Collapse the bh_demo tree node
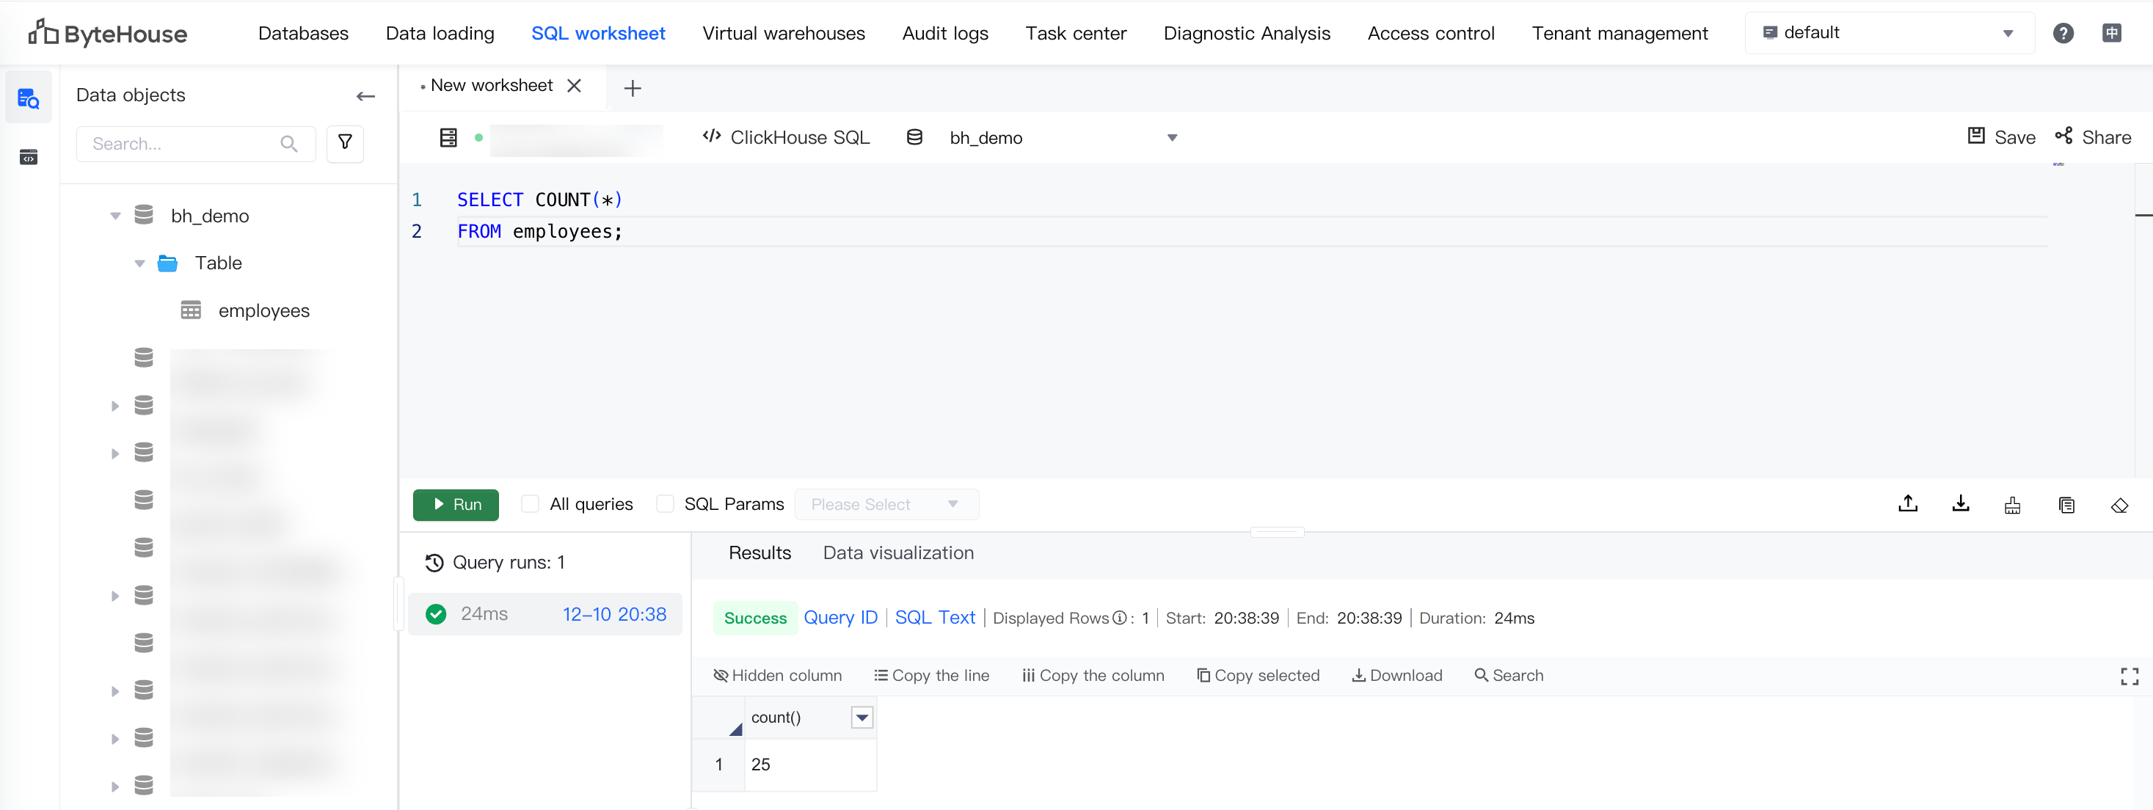 pos(115,216)
